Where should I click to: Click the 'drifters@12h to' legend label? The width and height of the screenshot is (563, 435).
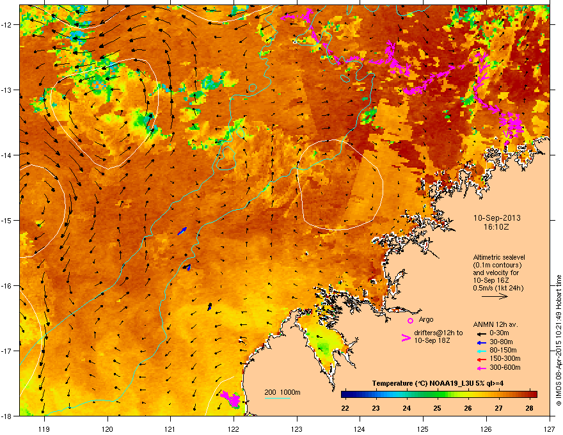coord(438,333)
